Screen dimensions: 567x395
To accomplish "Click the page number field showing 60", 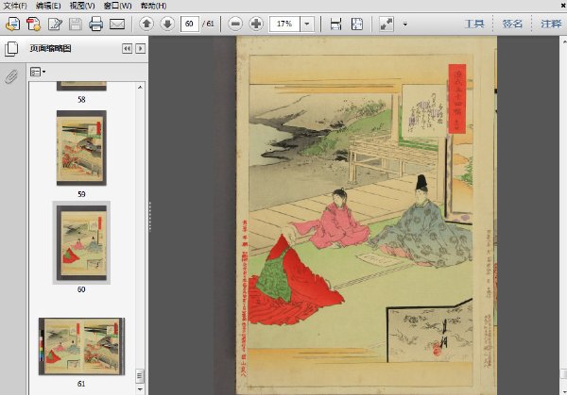I will point(190,24).
